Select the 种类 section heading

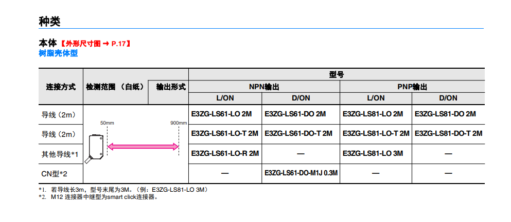point(49,21)
